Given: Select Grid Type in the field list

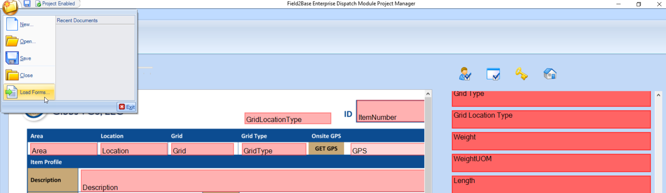Looking at the screenshot, I should (551, 99).
